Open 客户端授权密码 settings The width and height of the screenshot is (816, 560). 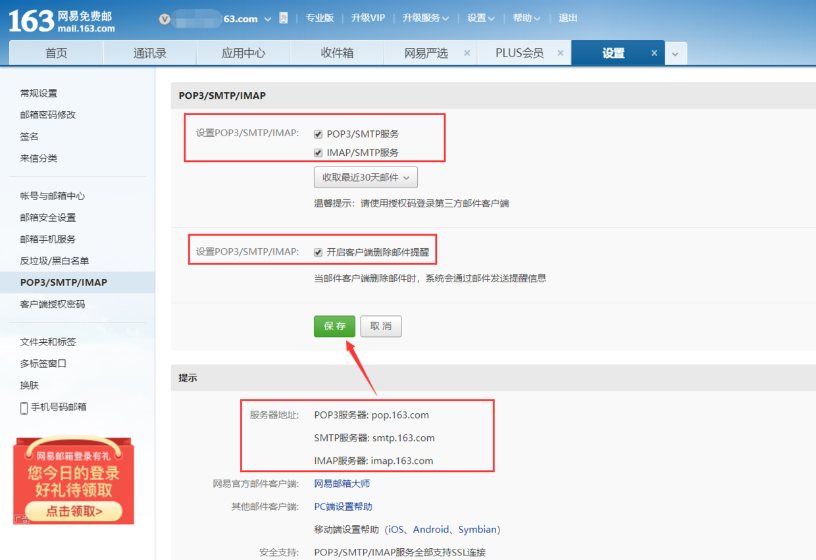(x=53, y=305)
